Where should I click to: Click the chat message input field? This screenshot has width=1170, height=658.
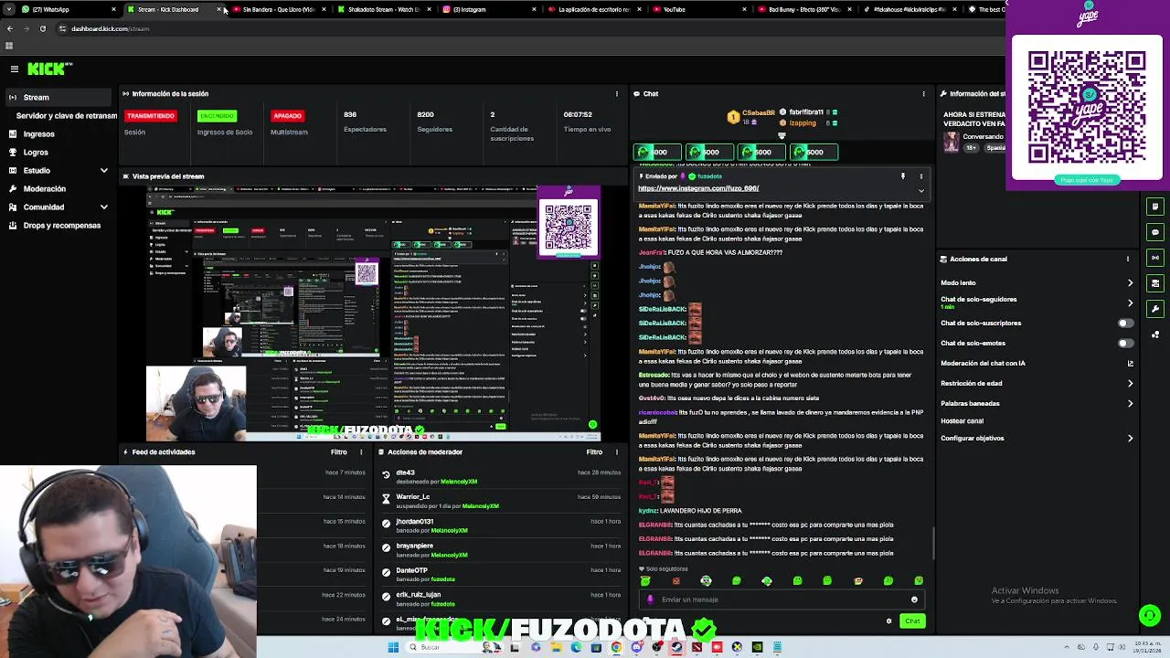click(x=782, y=600)
